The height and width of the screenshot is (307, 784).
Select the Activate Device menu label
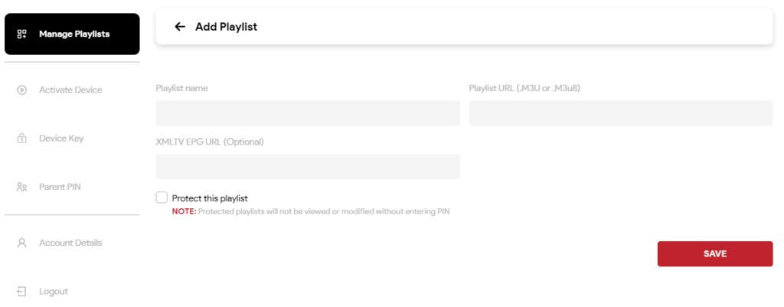click(x=70, y=90)
